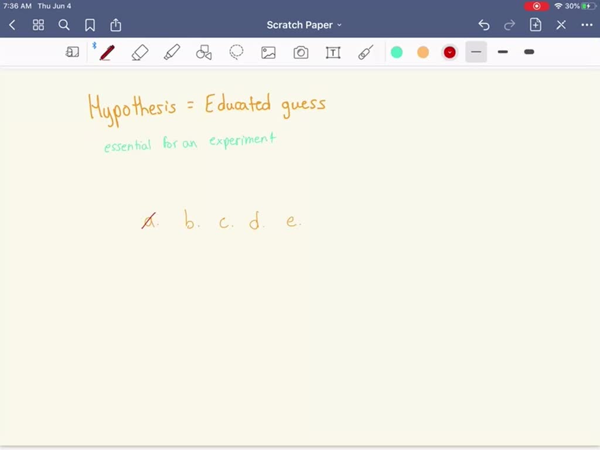
Task: Activate the laser pointer tool
Action: click(x=366, y=53)
